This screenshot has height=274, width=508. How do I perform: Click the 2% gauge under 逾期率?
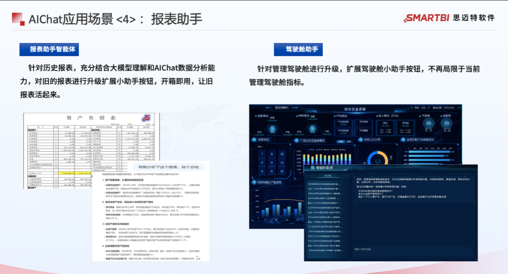pyautogui.click(x=447, y=123)
